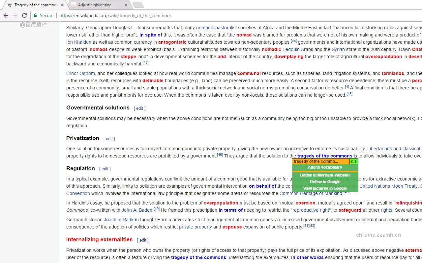
Task: Click the n/a badge in the popup
Action: [x=353, y=161]
